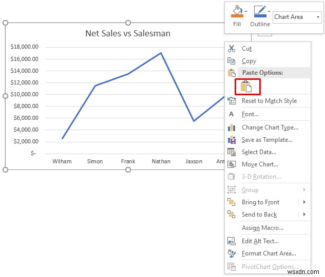Viewport: 325px width, 277px height.
Task: Click the PivotChart Options icon
Action: 232,267
